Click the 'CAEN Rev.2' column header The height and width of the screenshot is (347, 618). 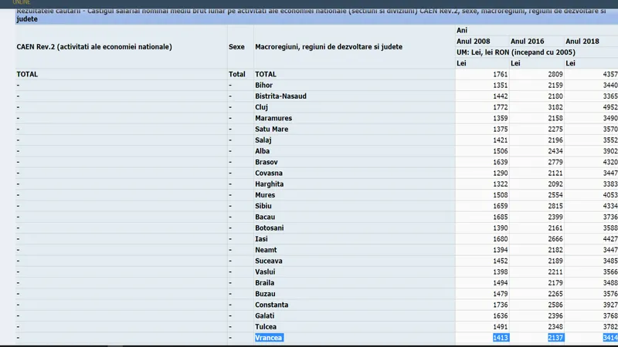point(94,47)
